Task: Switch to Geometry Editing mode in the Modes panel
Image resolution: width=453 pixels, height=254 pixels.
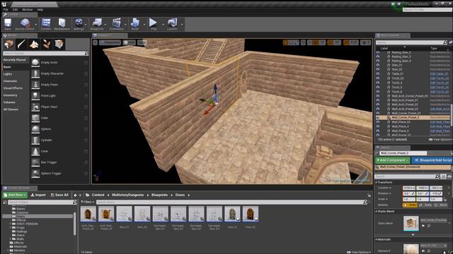Action: (59, 44)
